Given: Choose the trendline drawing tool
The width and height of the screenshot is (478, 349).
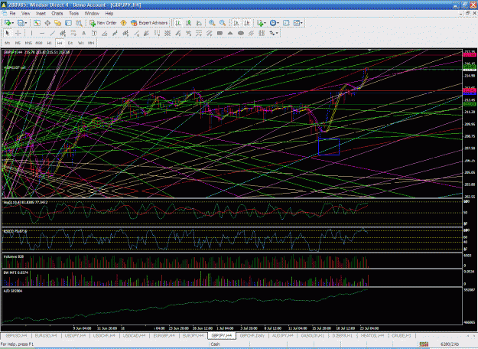Looking at the screenshot, I should coord(53,33).
